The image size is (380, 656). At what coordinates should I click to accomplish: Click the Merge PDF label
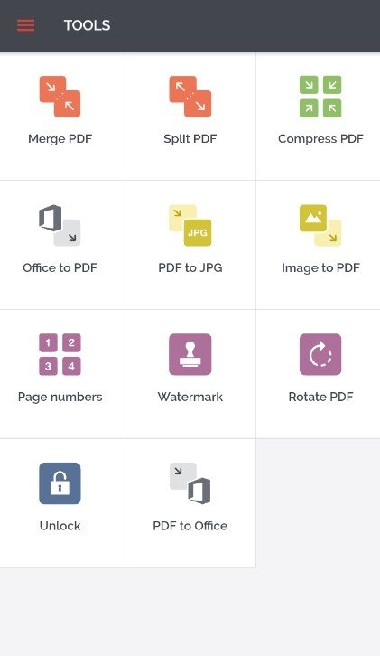[60, 139]
